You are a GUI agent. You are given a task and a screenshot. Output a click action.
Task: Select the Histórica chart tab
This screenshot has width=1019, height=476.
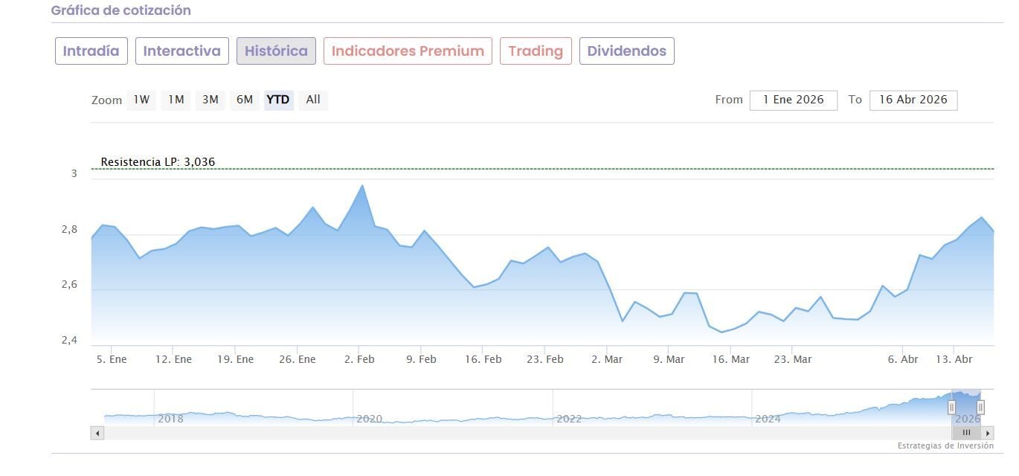click(x=276, y=51)
